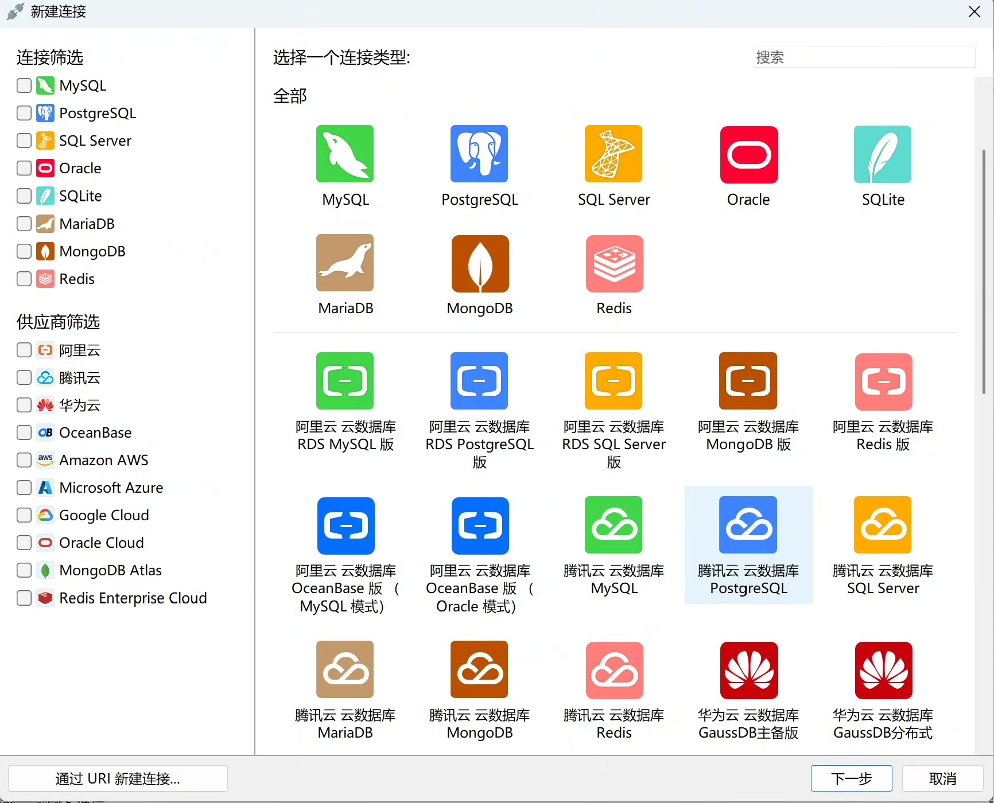Cancel the dialog with 取消
994x803 pixels.
(942, 778)
